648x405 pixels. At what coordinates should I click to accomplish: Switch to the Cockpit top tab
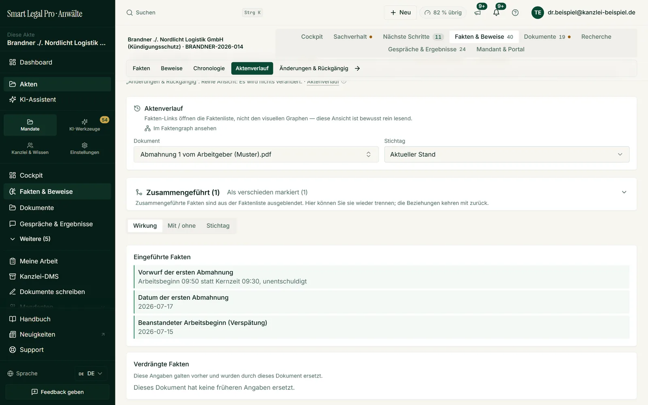click(312, 36)
